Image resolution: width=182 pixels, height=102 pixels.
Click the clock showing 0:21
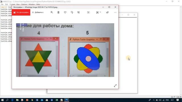click(x=172, y=100)
